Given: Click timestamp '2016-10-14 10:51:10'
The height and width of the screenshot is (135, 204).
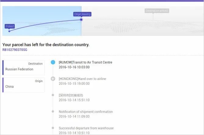Looking at the screenshot, I should coord(74,133).
